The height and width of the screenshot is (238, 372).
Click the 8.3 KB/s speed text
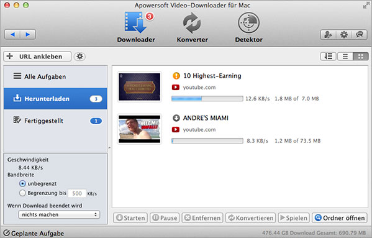click(257, 141)
